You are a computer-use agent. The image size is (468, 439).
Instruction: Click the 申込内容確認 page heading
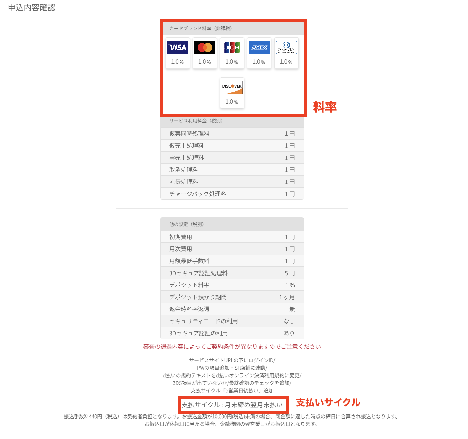point(32,8)
